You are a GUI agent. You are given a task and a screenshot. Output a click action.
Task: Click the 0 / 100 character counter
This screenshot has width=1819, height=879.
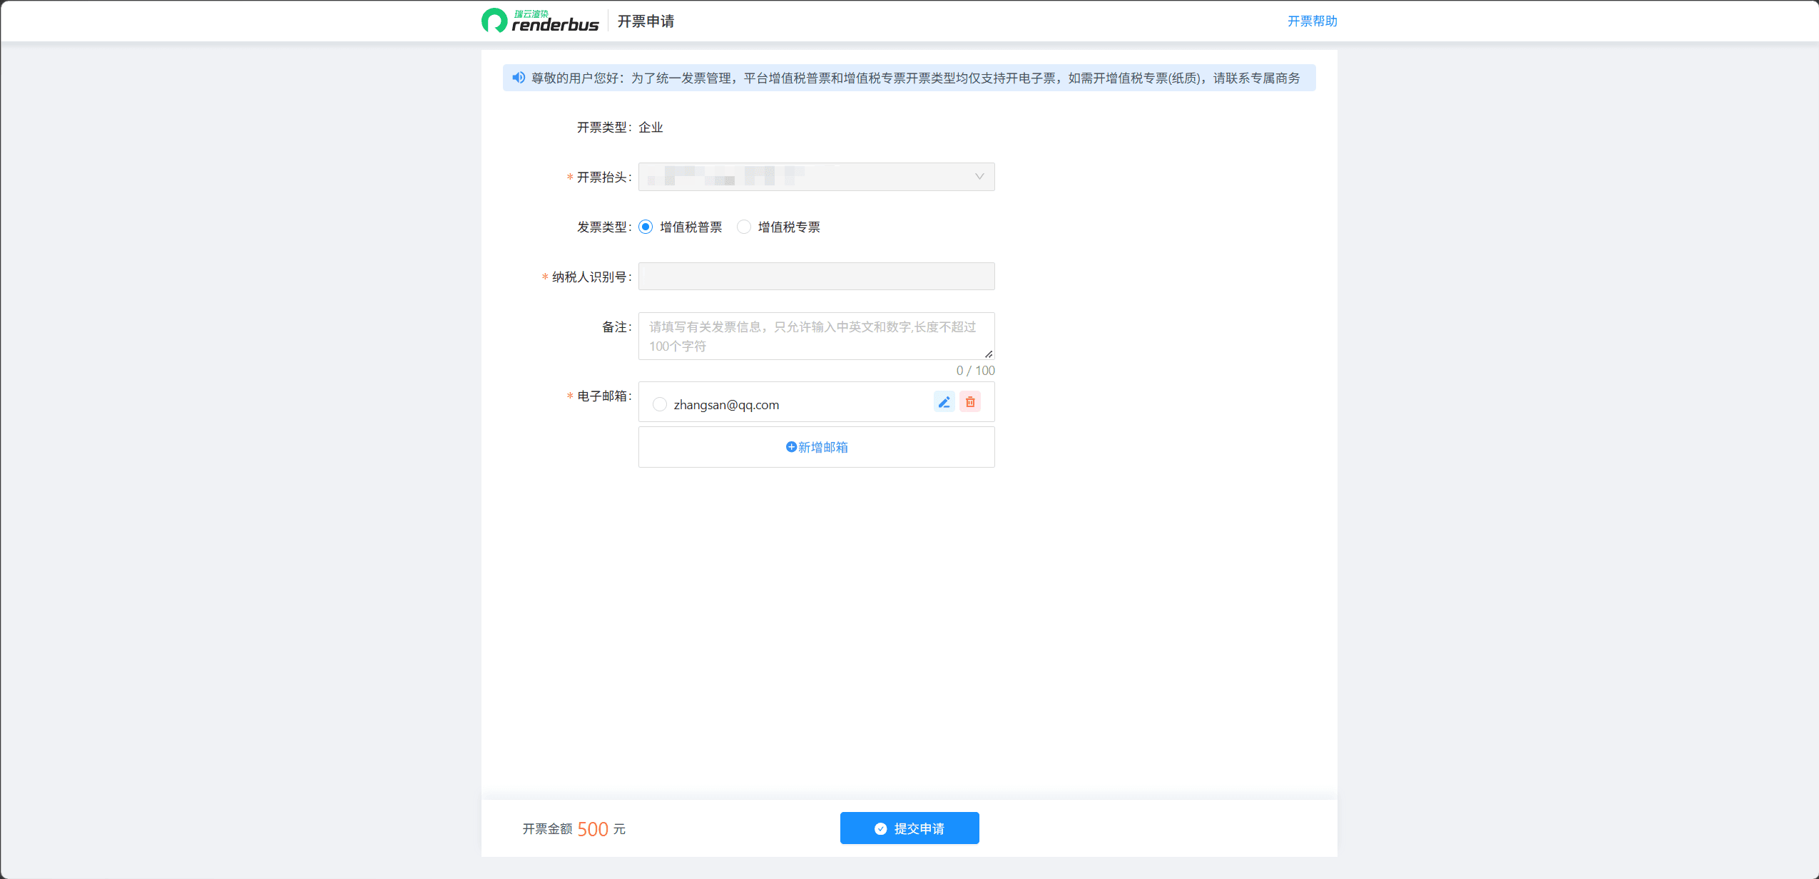tap(975, 371)
